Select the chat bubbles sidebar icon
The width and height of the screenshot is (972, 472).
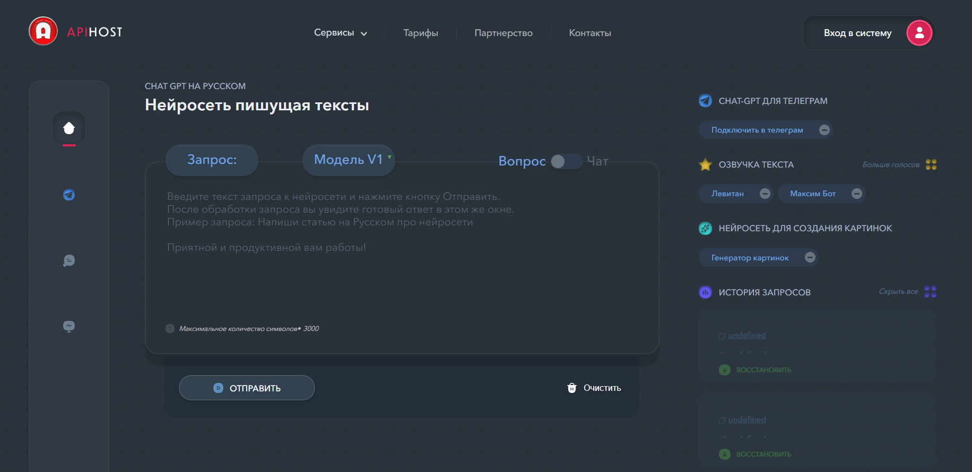pyautogui.click(x=69, y=260)
